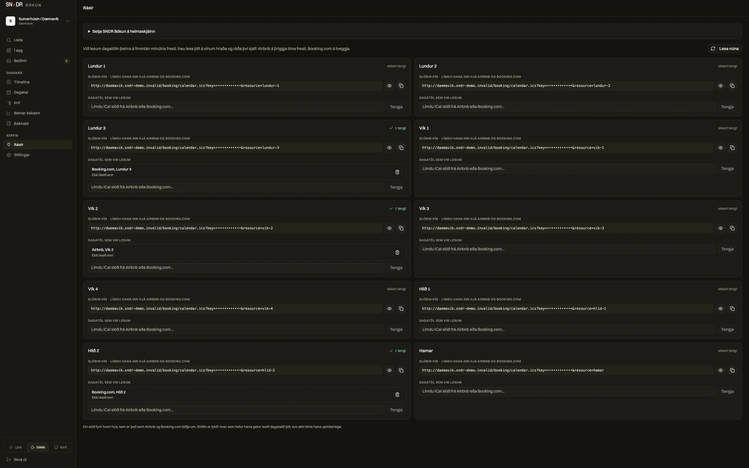
Task: Copy the Vík 3 calendar URL
Action: pos(732,228)
